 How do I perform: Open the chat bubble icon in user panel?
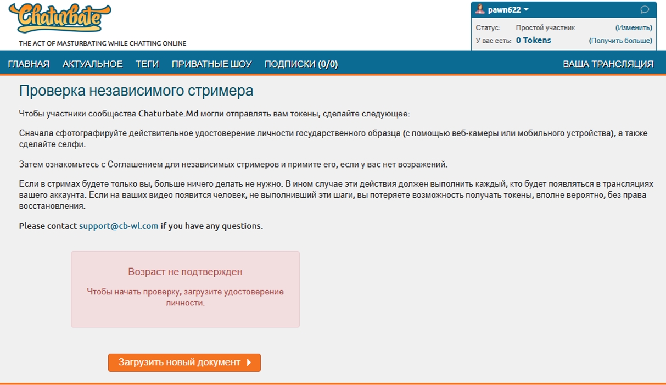pyautogui.click(x=645, y=10)
